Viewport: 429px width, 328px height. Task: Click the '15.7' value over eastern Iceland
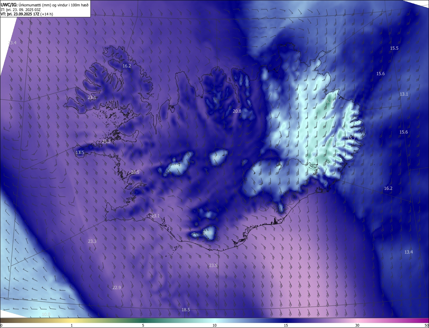click(352, 138)
